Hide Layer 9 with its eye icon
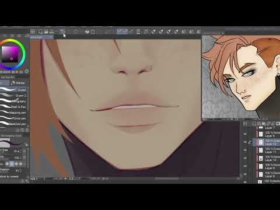Image resolution: width=280 pixels, height=210 pixels. pos(245,166)
